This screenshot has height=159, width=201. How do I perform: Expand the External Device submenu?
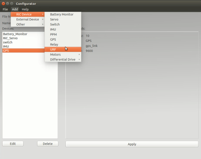click(x=27, y=19)
